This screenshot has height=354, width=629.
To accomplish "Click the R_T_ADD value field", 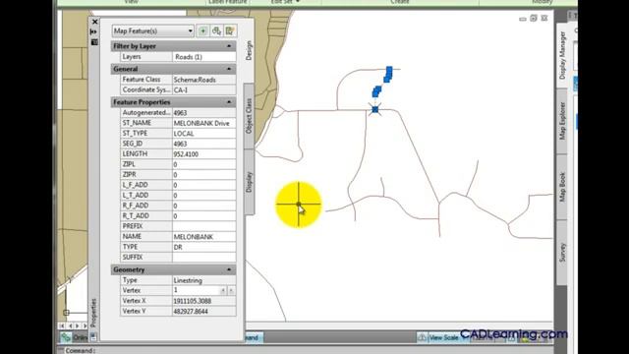I will pyautogui.click(x=203, y=216).
